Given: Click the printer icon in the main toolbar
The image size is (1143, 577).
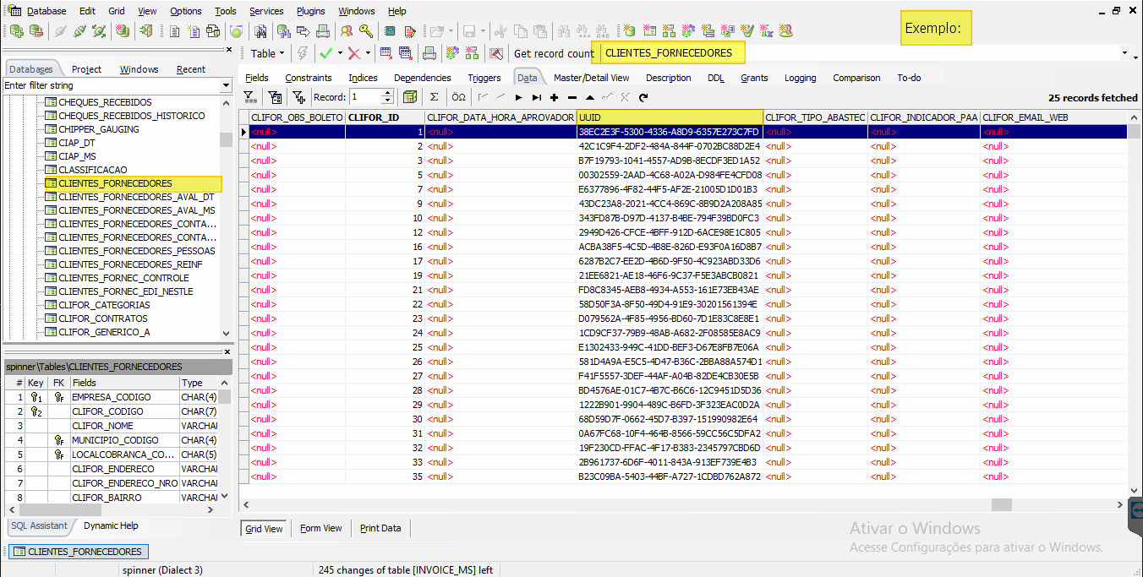Looking at the screenshot, I should pyautogui.click(x=322, y=31).
